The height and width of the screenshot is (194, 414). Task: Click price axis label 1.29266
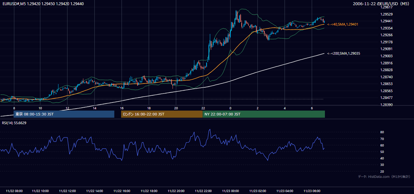click(x=386, y=35)
